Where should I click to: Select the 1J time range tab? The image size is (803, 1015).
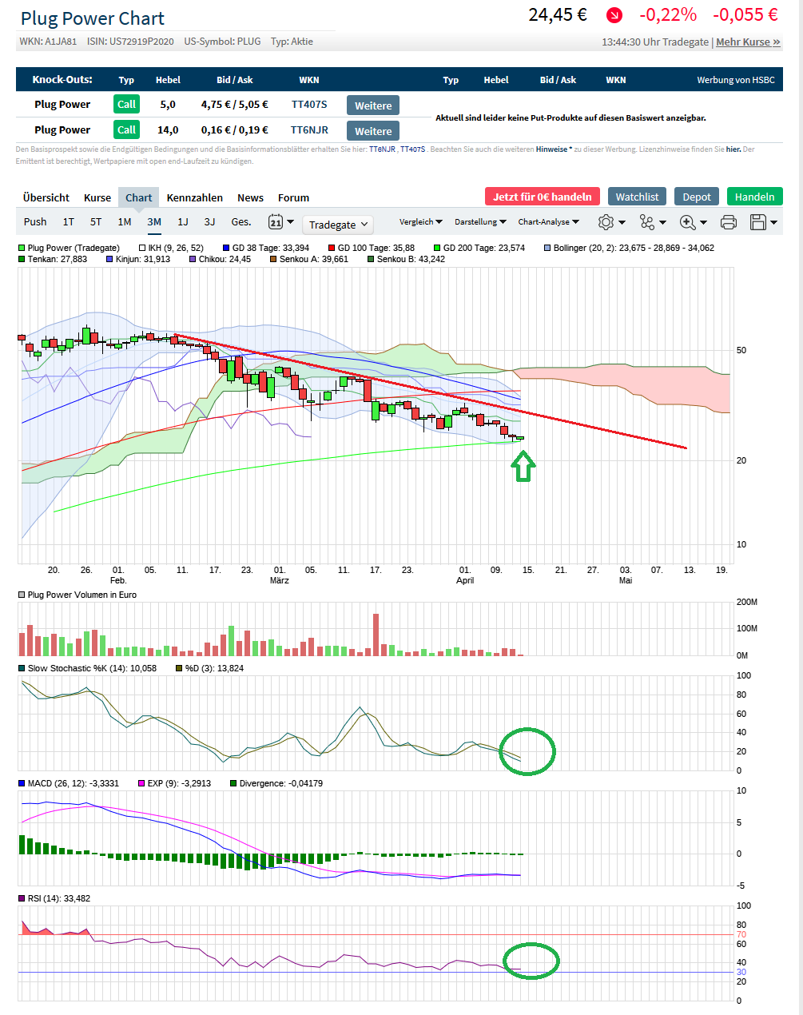pos(183,222)
